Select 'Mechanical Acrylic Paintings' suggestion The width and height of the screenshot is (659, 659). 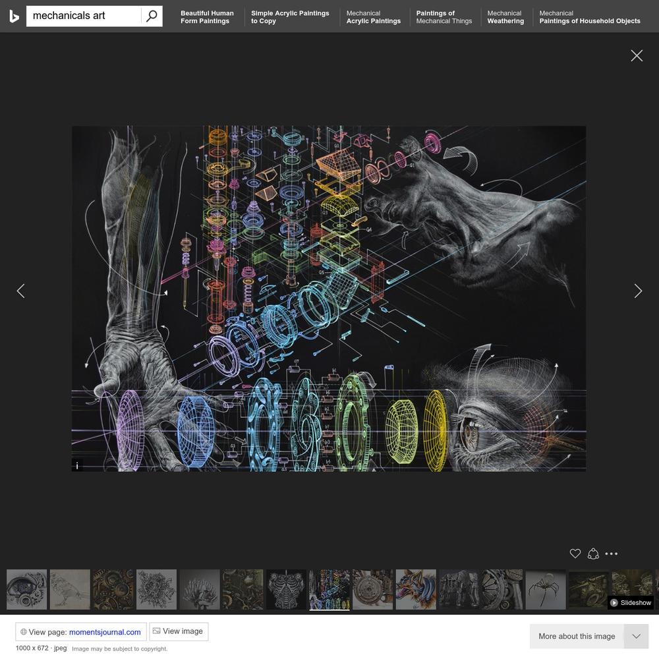(x=373, y=17)
